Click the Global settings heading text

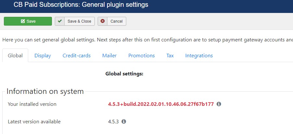[x=124, y=74]
